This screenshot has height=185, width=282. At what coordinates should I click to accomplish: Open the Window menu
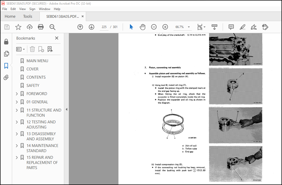44,9
